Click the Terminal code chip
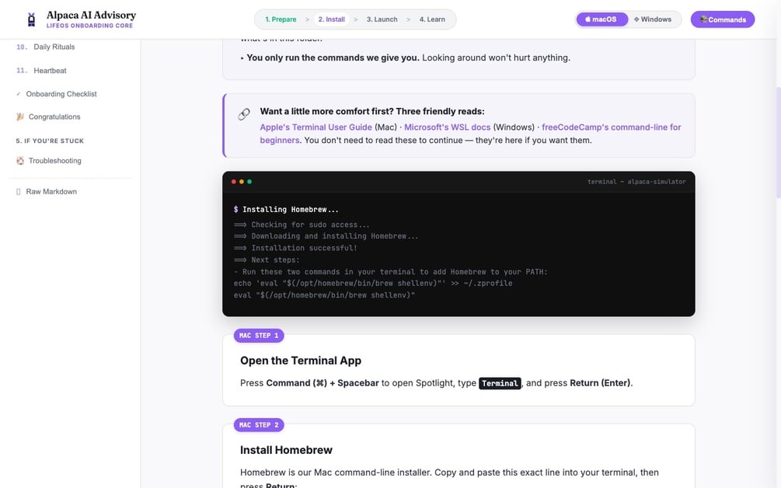Viewport: 781px width, 488px height. point(500,383)
